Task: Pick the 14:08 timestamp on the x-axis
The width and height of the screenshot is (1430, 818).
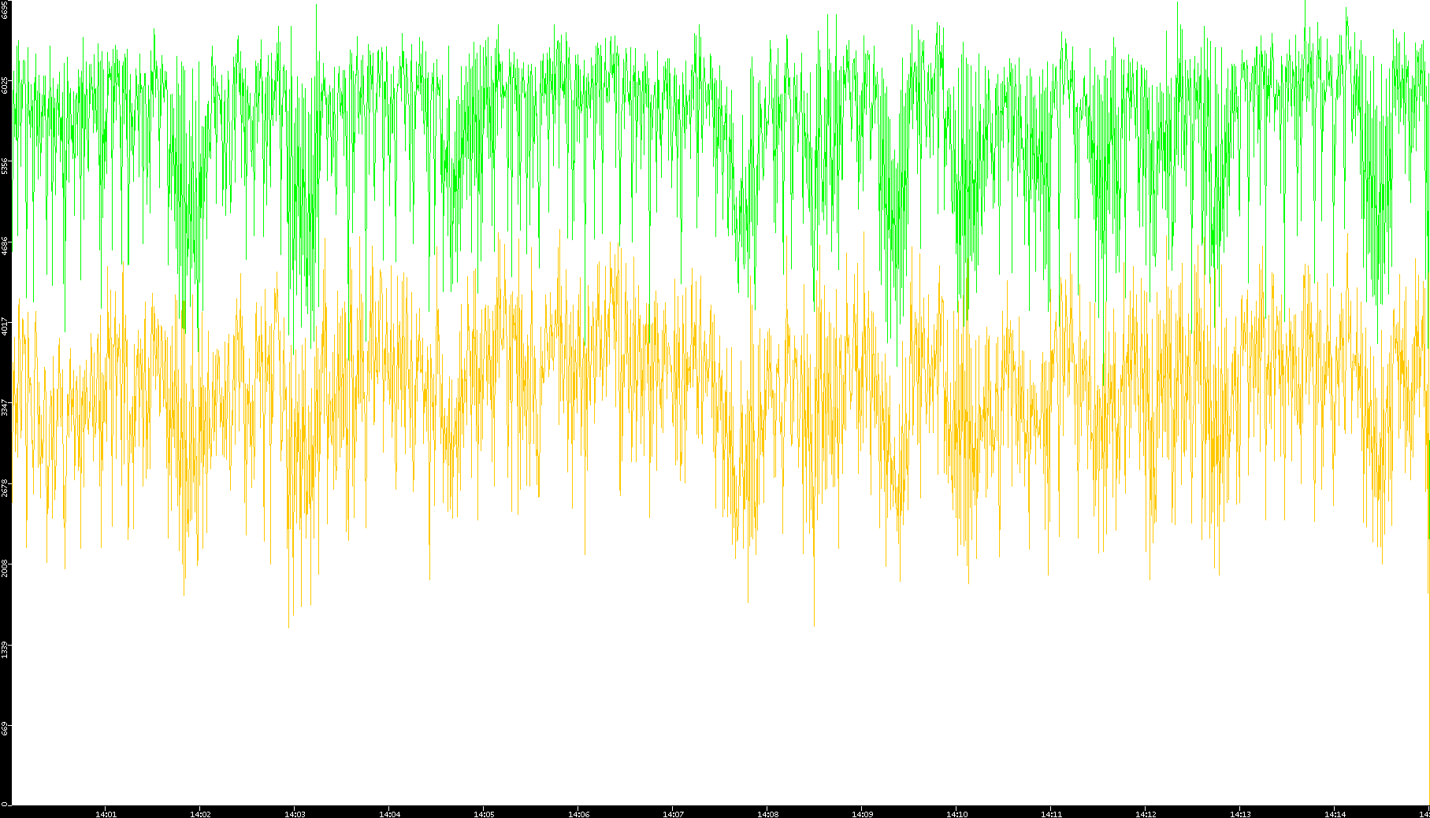Action: [767, 814]
